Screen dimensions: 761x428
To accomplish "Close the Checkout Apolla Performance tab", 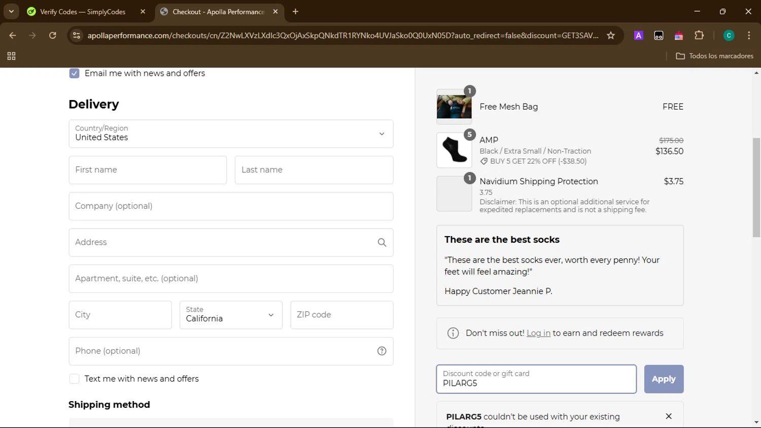I will [x=275, y=12].
